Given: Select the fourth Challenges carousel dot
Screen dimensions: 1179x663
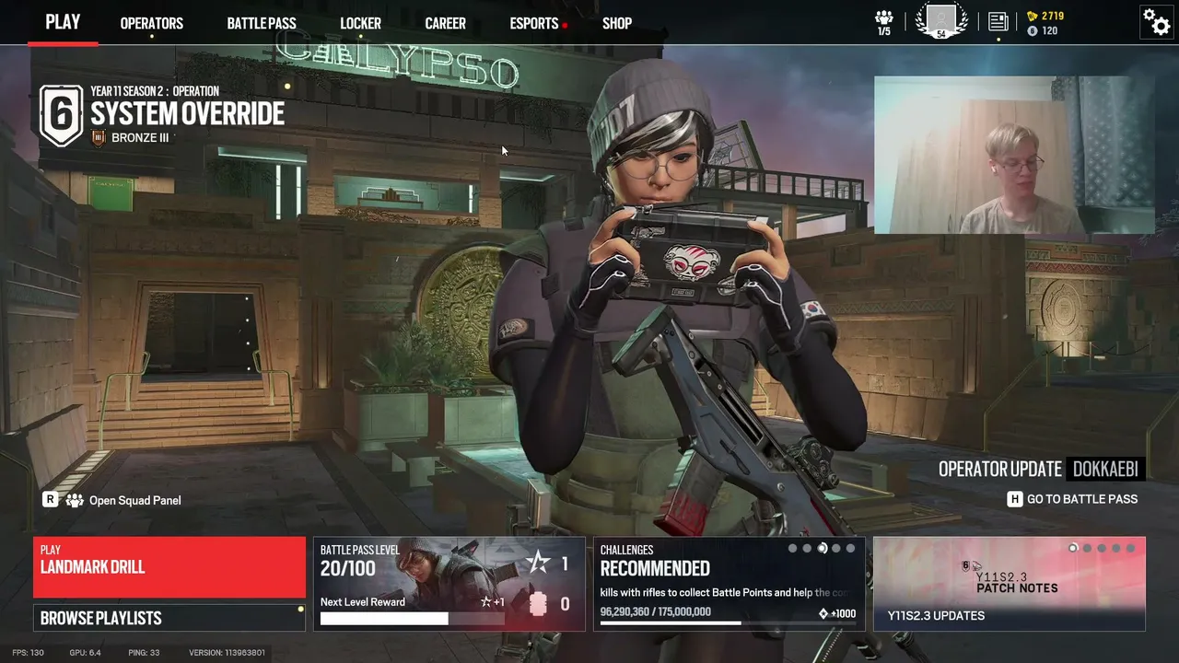Looking at the screenshot, I should 836,549.
